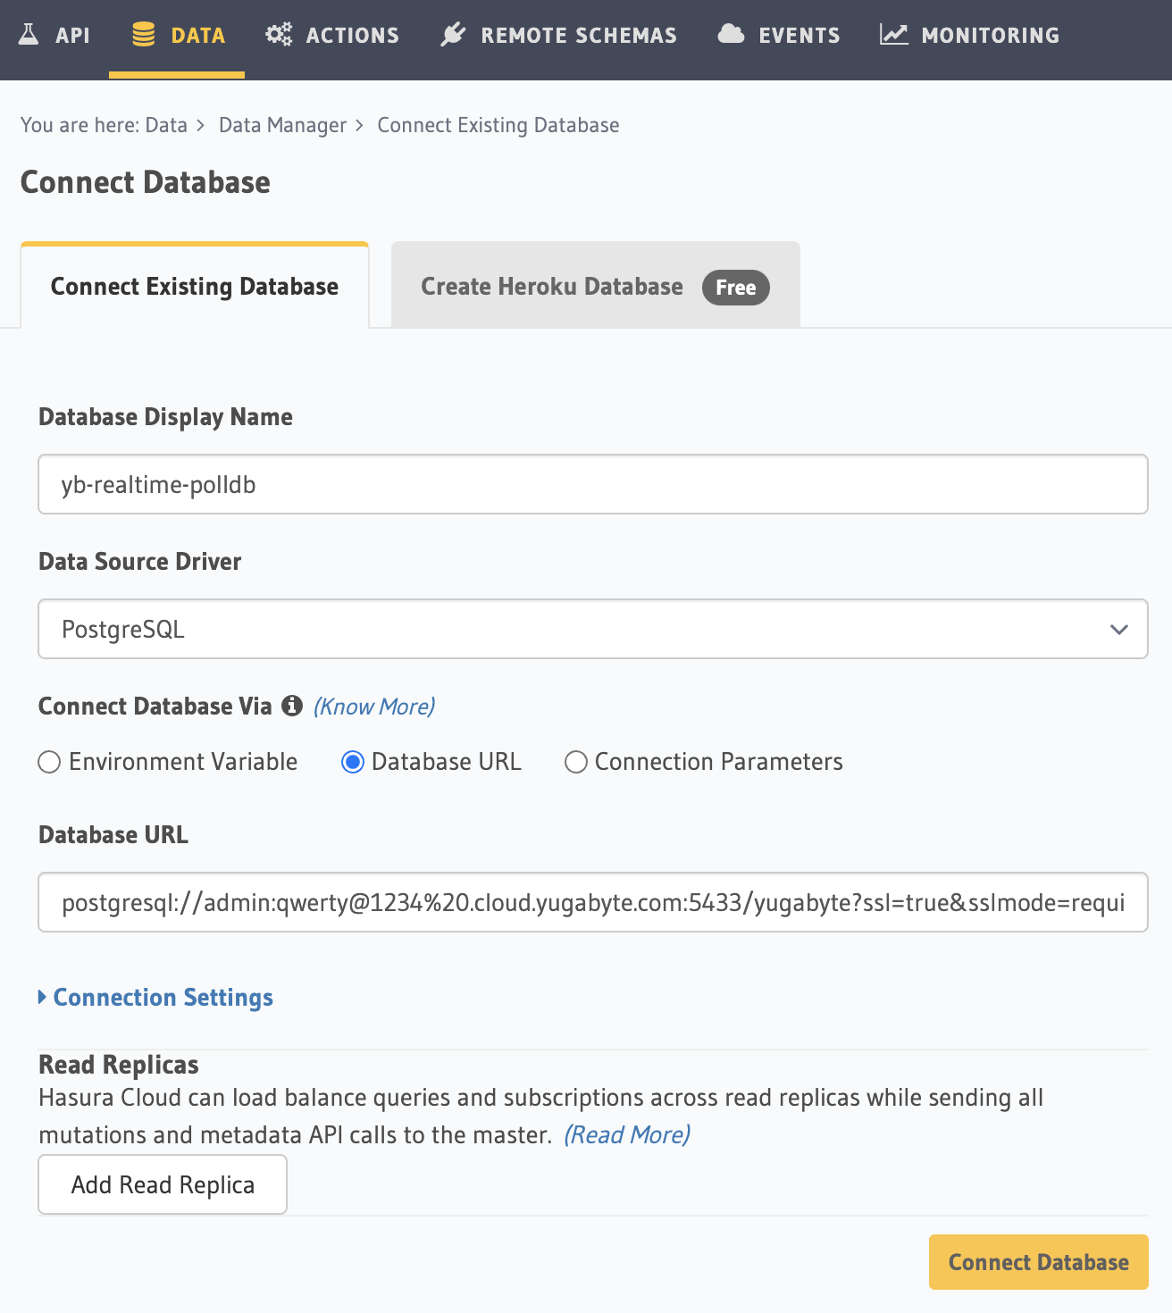
Task: Open the API section via the flask icon
Action: click(x=29, y=35)
